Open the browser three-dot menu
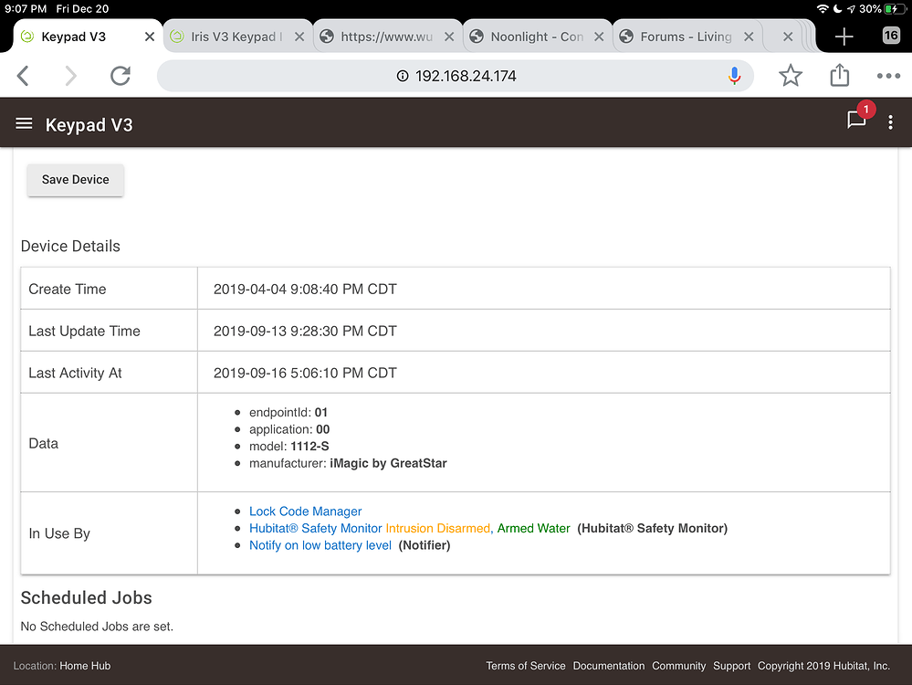The width and height of the screenshot is (912, 685). (888, 76)
